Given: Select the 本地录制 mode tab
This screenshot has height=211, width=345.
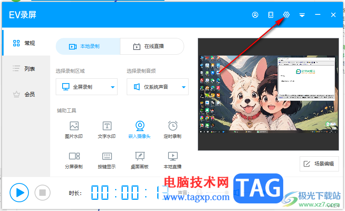Looking at the screenshot, I should pos(88,46).
